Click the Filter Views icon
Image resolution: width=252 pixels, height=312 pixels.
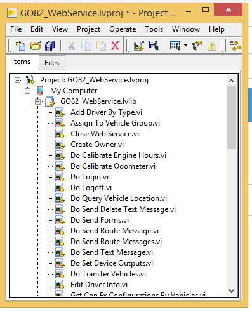click(175, 46)
